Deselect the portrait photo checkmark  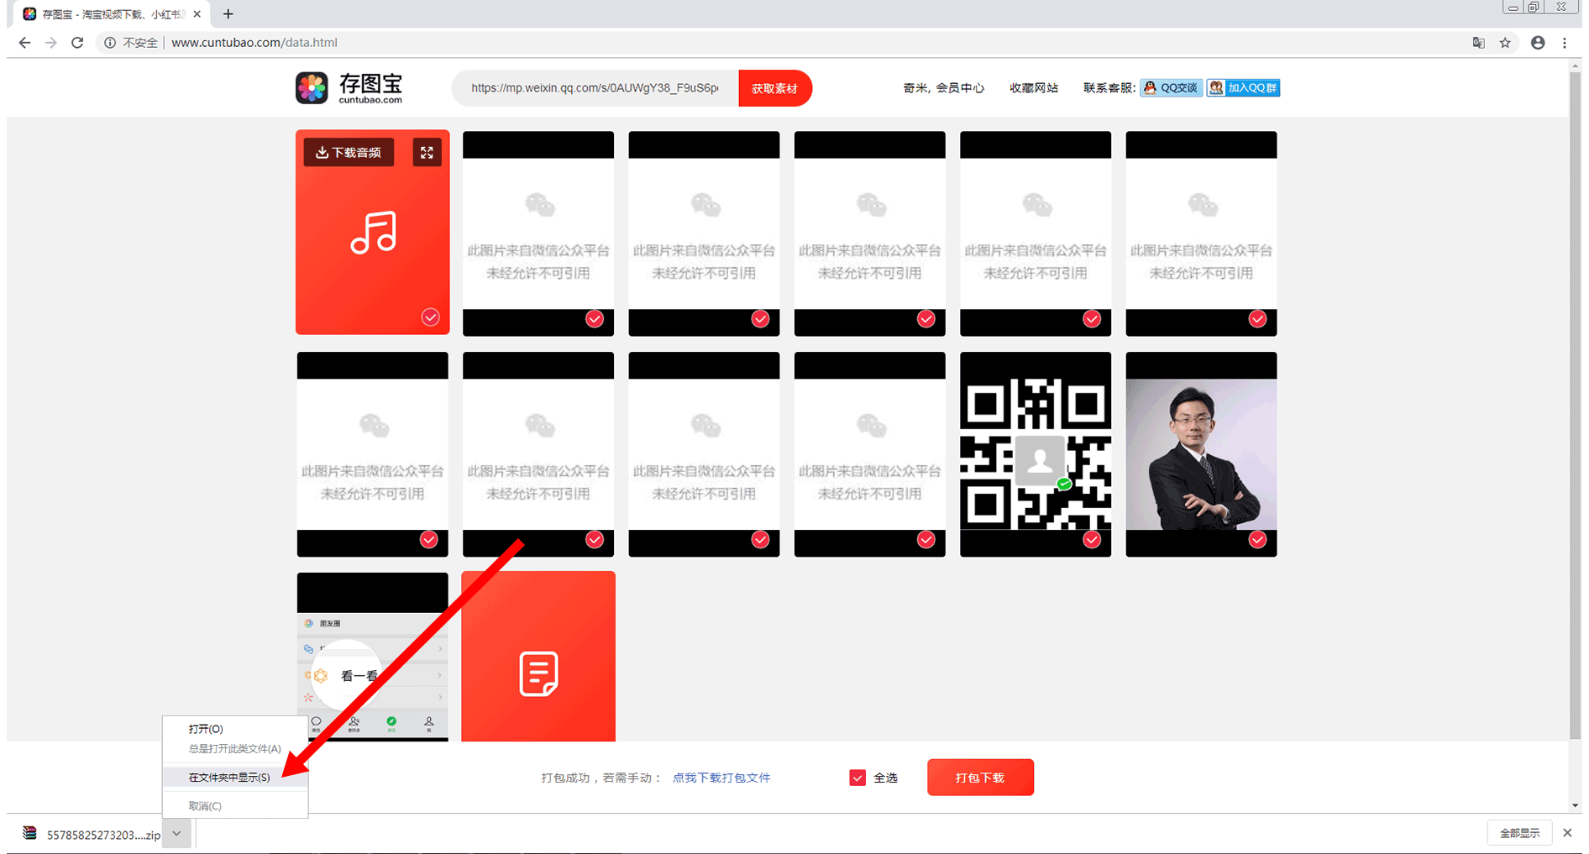click(x=1257, y=539)
